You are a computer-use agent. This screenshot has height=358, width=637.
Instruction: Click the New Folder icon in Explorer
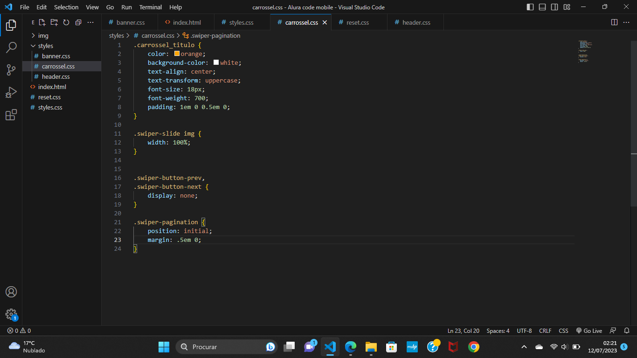pos(54,22)
